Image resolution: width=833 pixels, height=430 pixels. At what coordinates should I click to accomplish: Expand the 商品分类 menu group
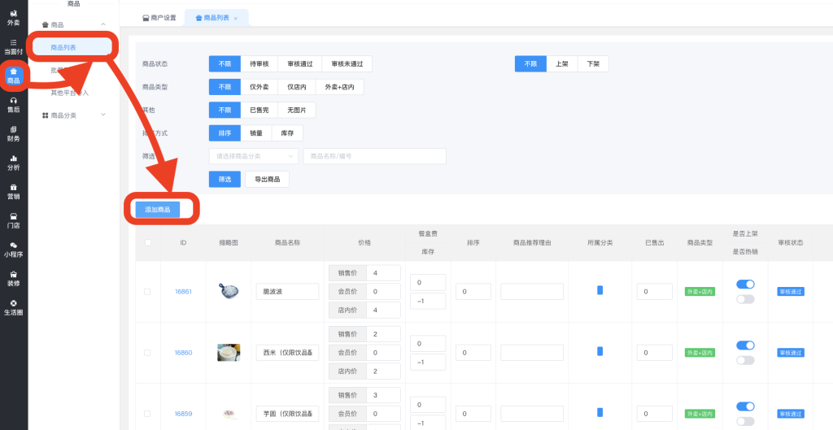click(x=73, y=115)
